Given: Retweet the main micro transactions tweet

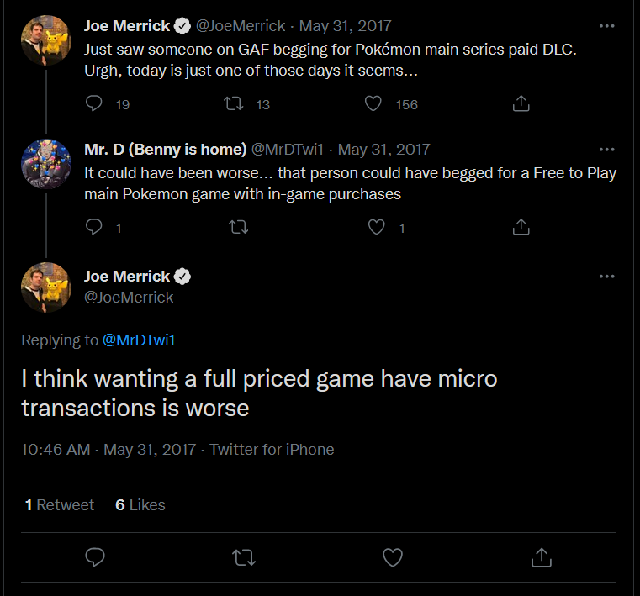Looking at the screenshot, I should pos(244,556).
